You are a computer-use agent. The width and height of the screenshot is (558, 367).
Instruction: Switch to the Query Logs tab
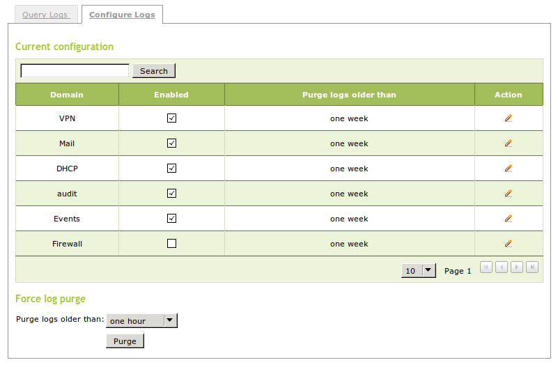click(45, 15)
